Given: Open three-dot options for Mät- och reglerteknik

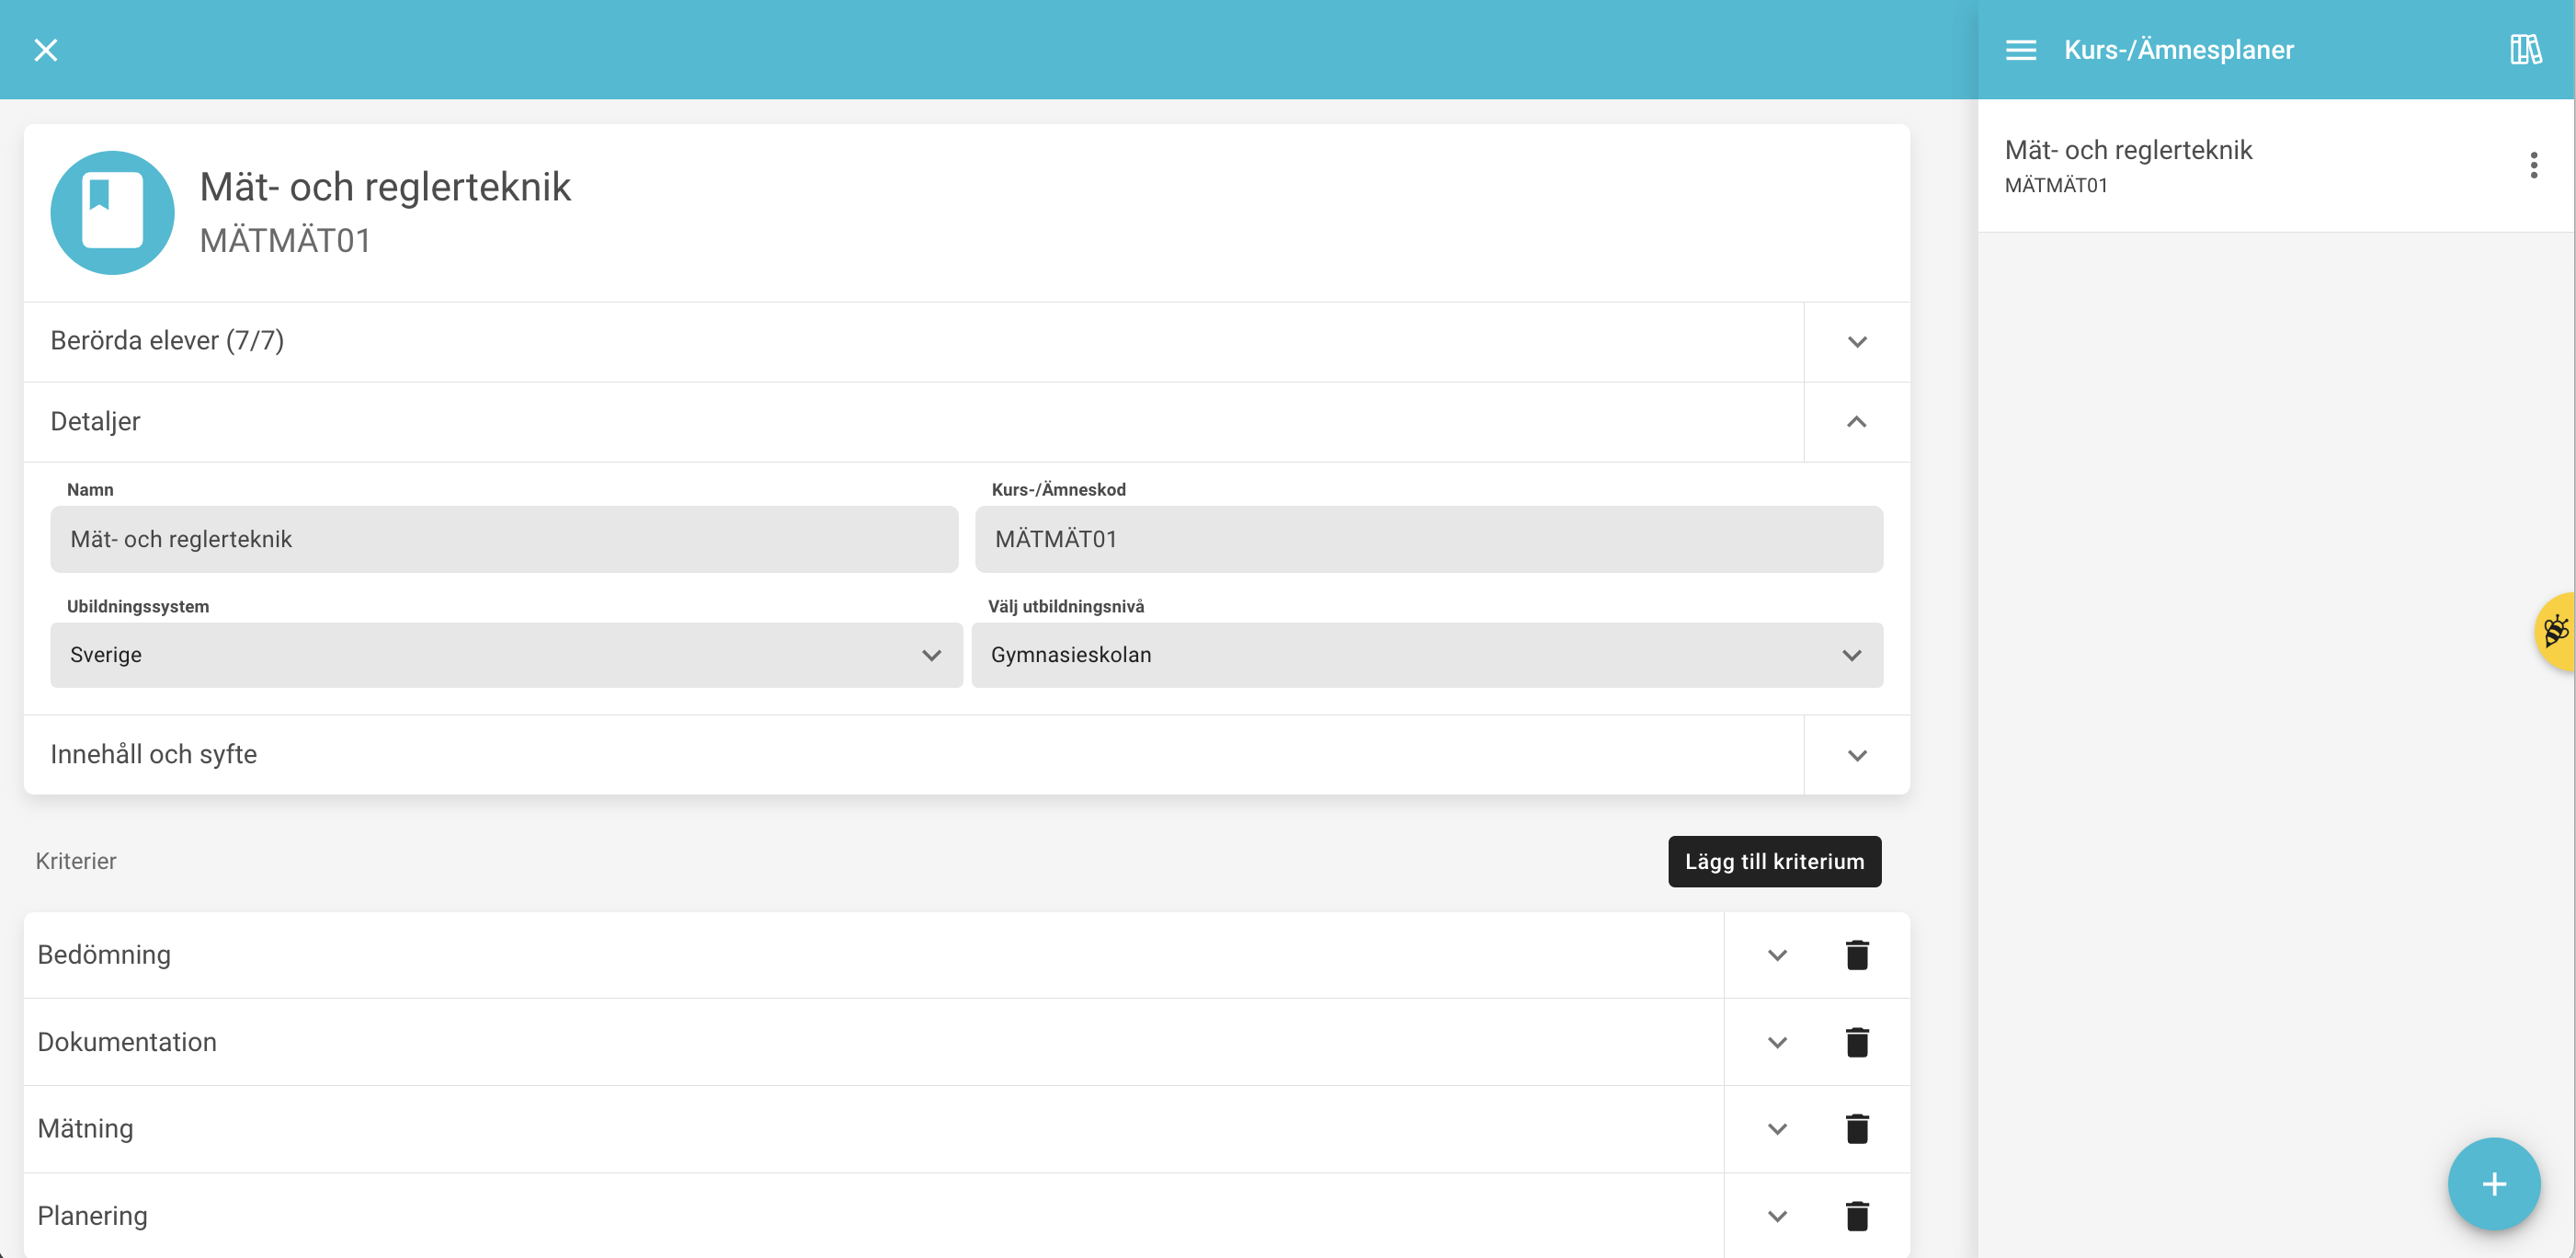Looking at the screenshot, I should point(2533,165).
